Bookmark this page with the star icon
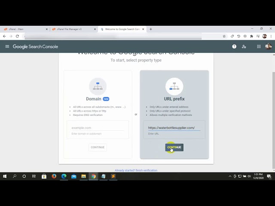The width and height of the screenshot is (275, 206). [x=224, y=36]
